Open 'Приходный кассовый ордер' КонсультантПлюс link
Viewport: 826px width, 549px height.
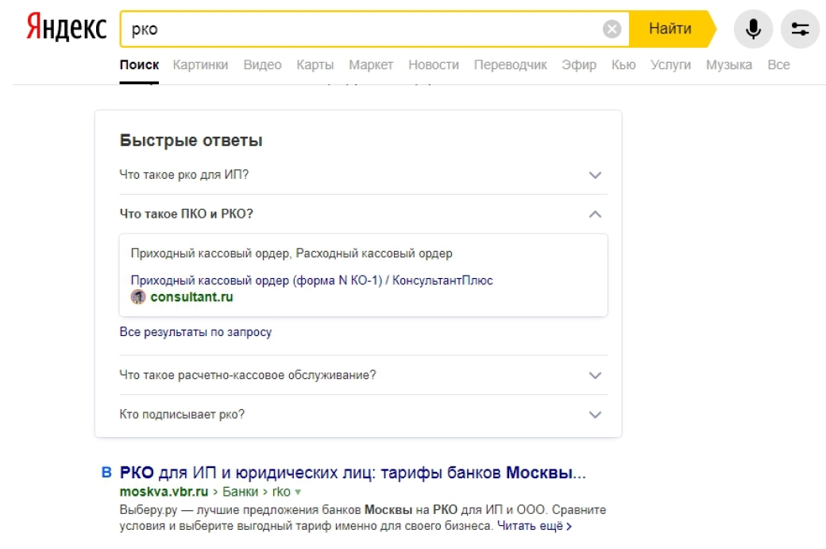click(311, 280)
